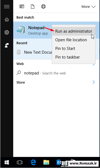Select Run as administrator

[x=74, y=31]
